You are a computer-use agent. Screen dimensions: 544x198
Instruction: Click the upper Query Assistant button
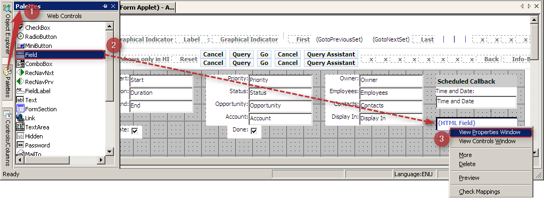(x=331, y=54)
